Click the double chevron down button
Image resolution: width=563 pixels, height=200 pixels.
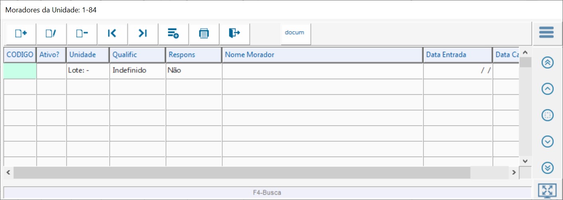pyautogui.click(x=547, y=168)
